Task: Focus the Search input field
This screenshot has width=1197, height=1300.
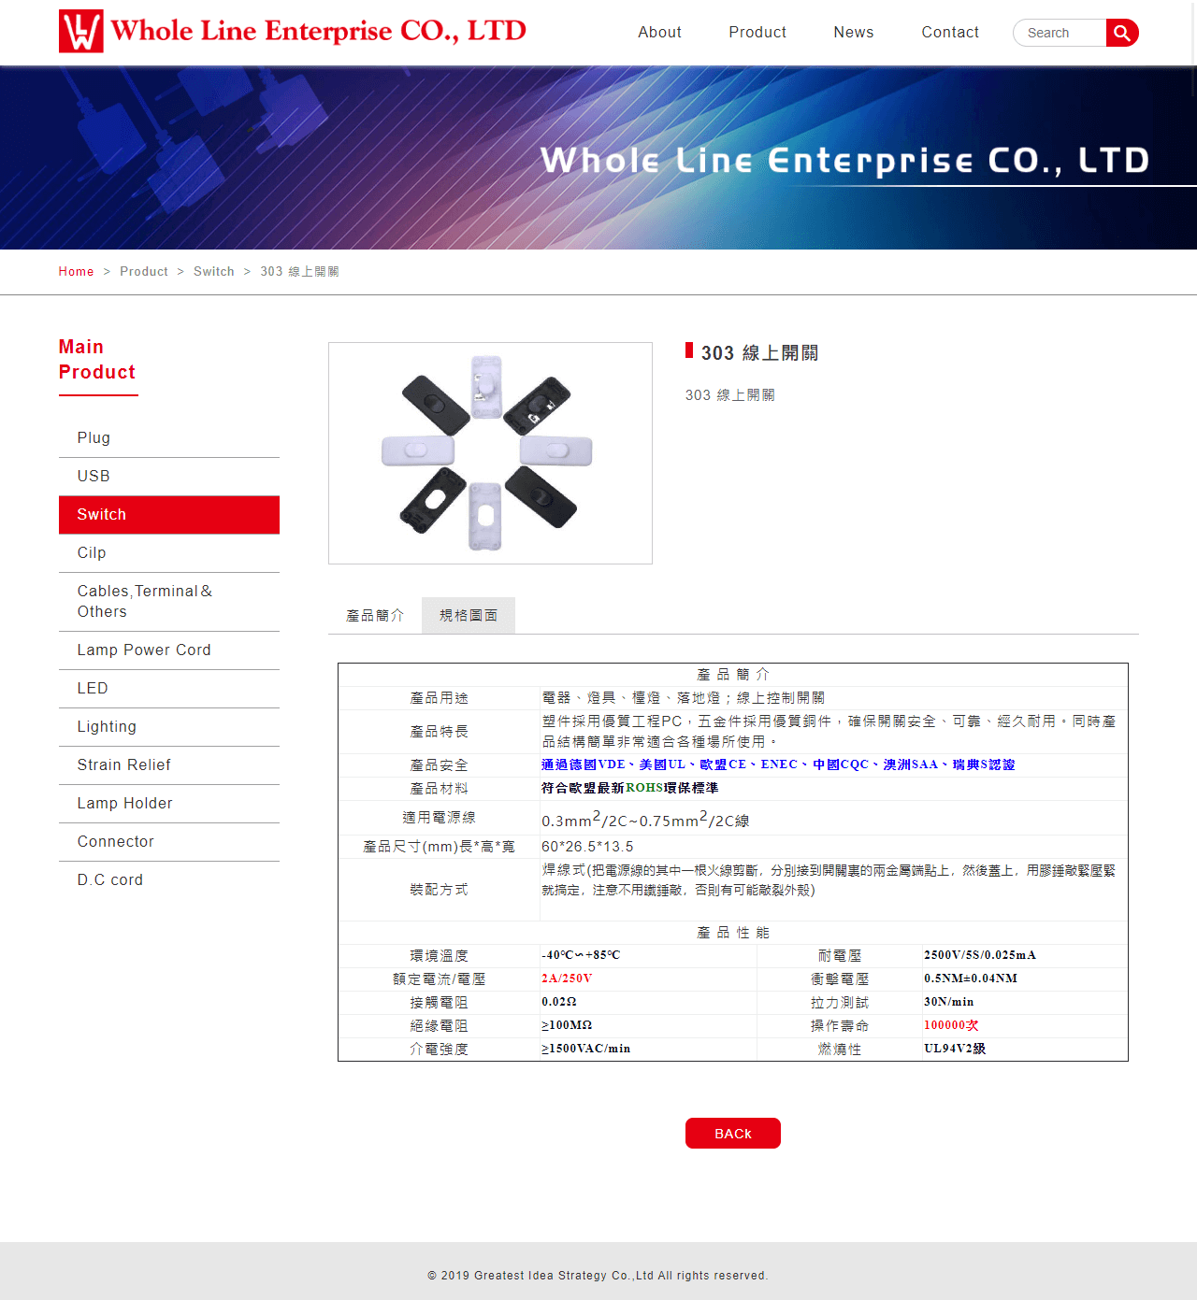Action: click(x=1060, y=33)
